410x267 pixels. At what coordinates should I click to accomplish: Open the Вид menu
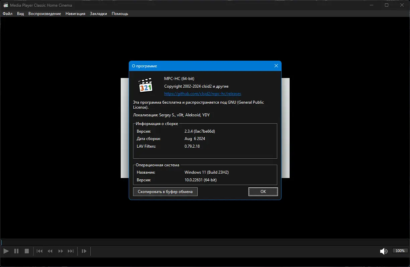point(20,14)
